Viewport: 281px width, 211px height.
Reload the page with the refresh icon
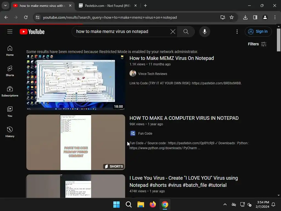click(x=26, y=17)
